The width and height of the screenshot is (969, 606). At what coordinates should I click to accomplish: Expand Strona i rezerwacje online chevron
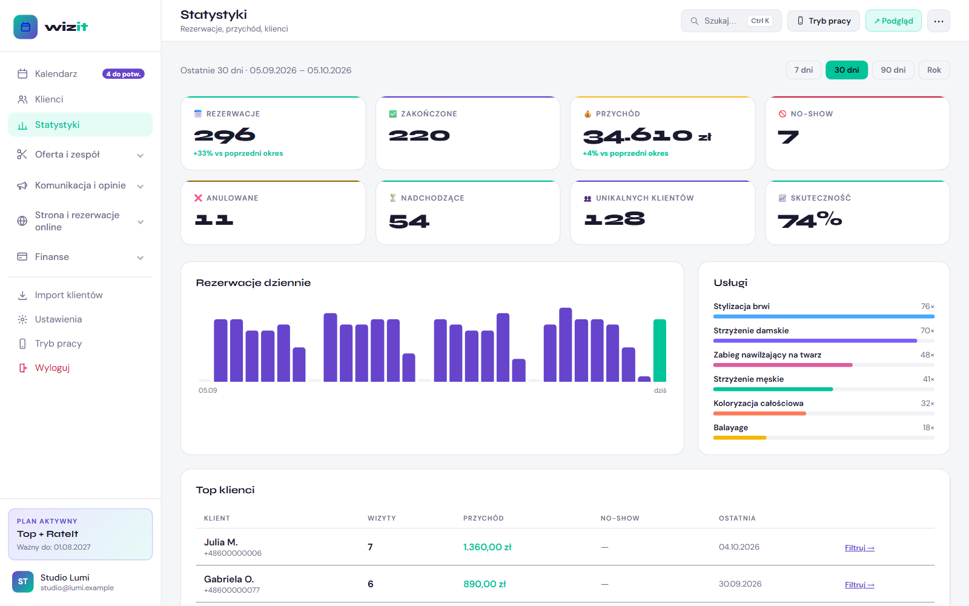(141, 222)
